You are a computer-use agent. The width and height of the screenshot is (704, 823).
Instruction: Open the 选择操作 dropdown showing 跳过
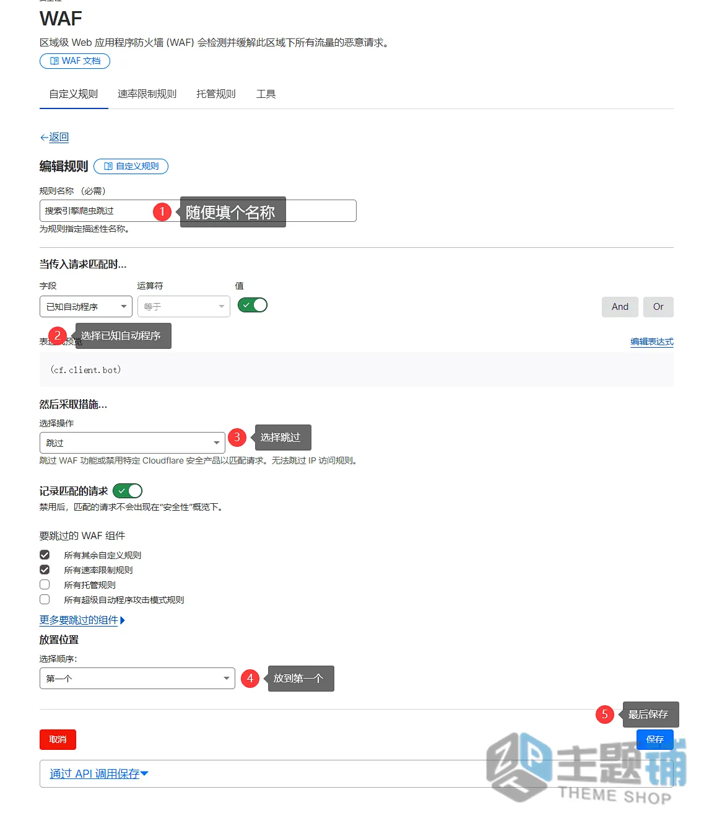click(133, 443)
